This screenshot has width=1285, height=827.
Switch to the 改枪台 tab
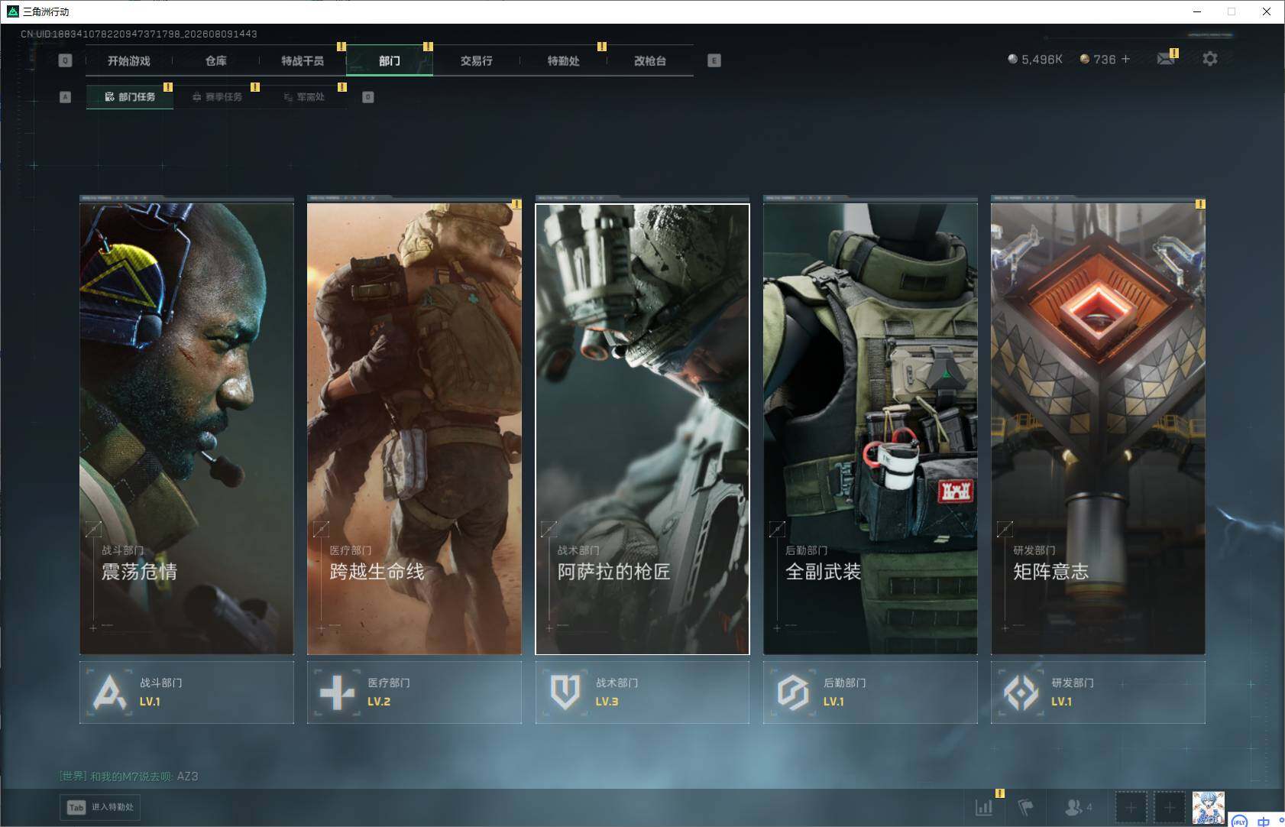[x=650, y=60]
